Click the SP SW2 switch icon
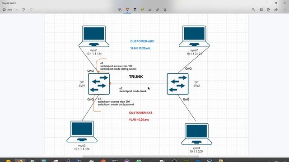 point(177,84)
